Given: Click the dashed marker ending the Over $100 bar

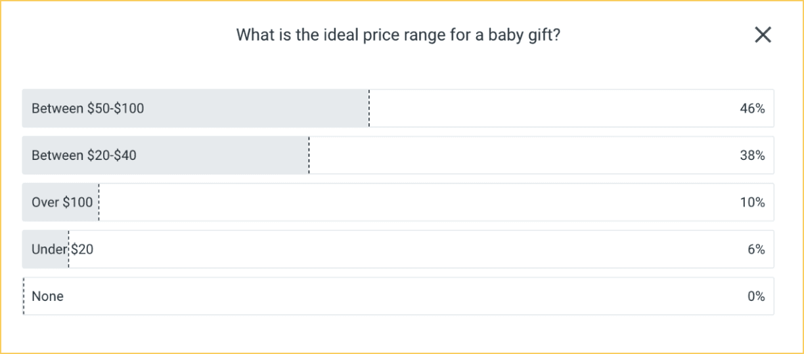Looking at the screenshot, I should coord(99,203).
